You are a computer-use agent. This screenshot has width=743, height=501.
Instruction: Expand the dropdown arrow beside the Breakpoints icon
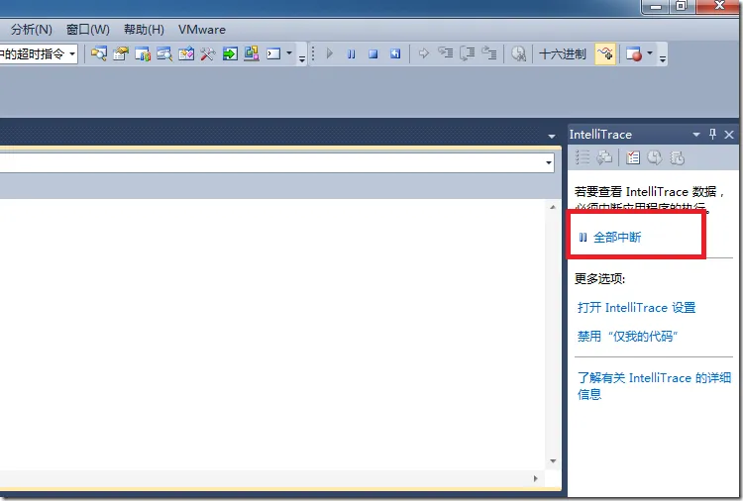tap(650, 53)
